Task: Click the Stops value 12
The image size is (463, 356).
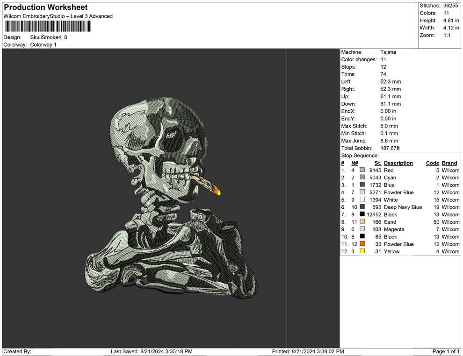Action: click(383, 67)
